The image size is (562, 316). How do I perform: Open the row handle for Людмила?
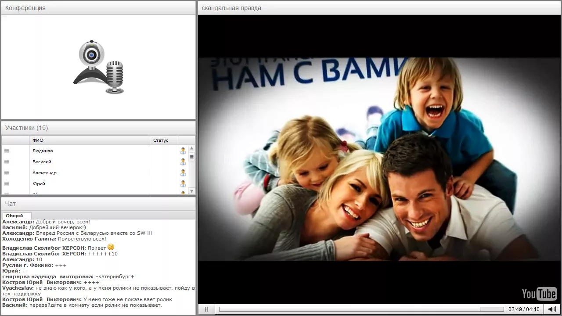(7, 151)
